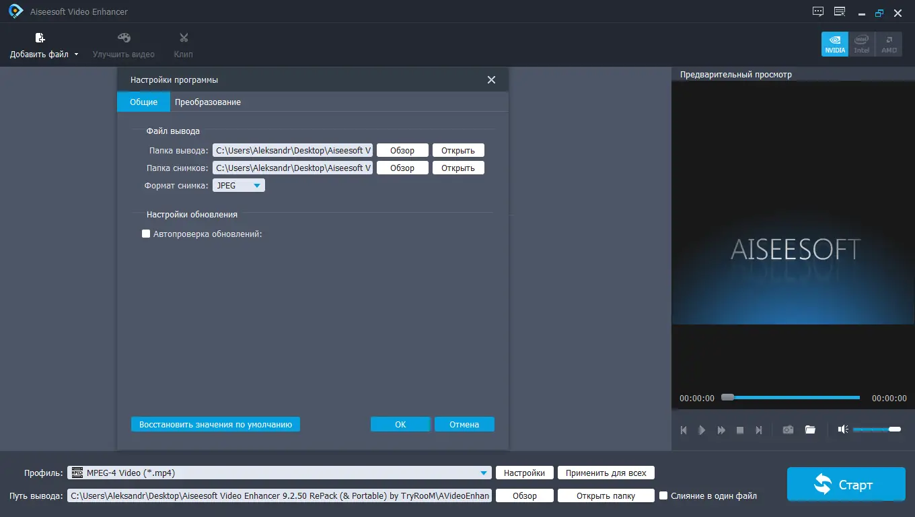Open the feedback chat icon in title bar
Image resolution: width=915 pixels, height=517 pixels.
coord(818,11)
